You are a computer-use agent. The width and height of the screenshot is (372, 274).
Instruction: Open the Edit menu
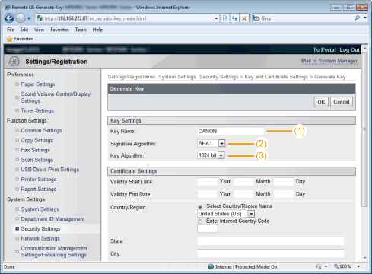[x=24, y=30]
